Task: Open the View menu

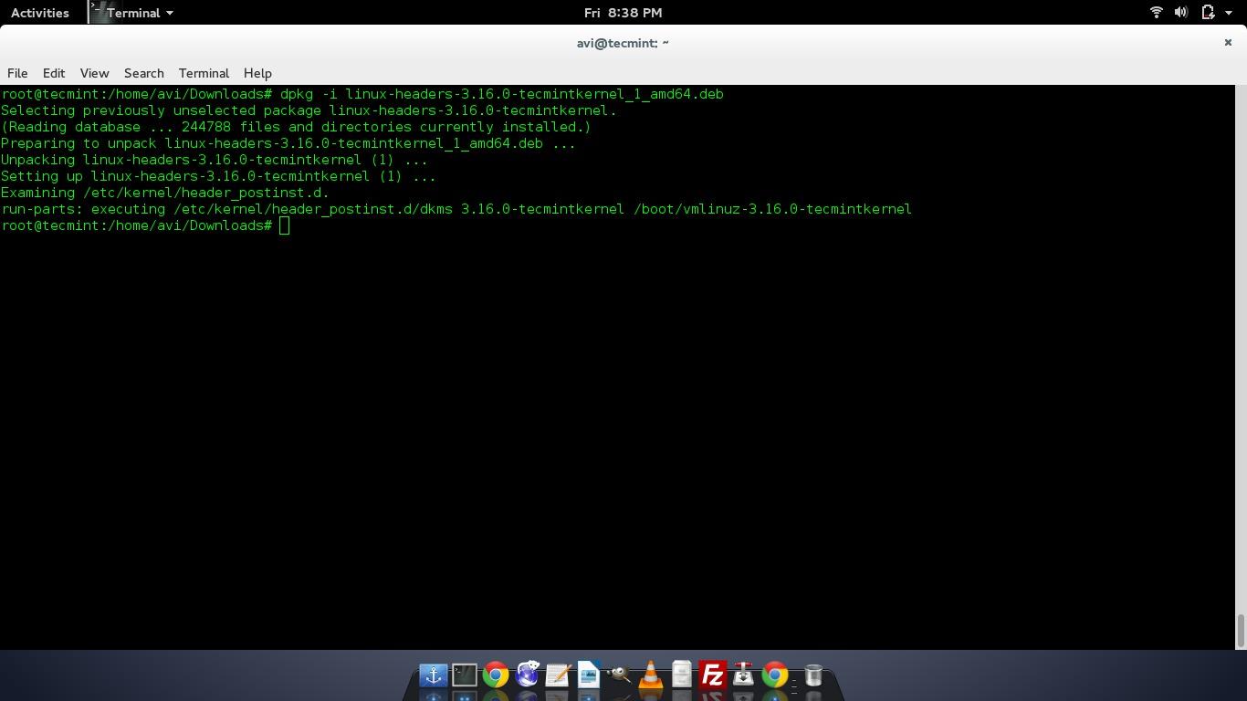Action: coord(94,73)
